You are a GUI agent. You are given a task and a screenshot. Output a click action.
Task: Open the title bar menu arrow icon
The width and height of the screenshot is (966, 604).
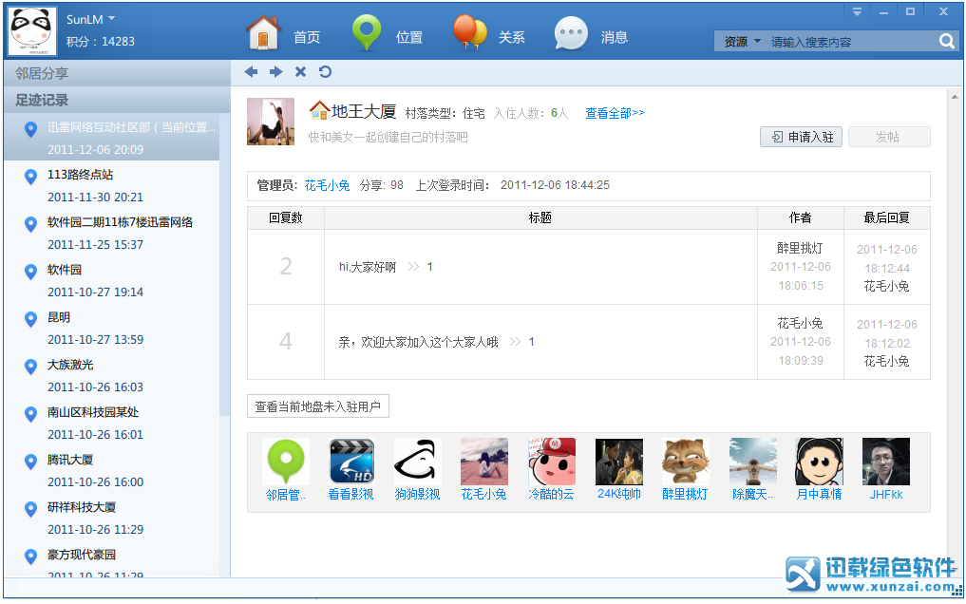(857, 11)
